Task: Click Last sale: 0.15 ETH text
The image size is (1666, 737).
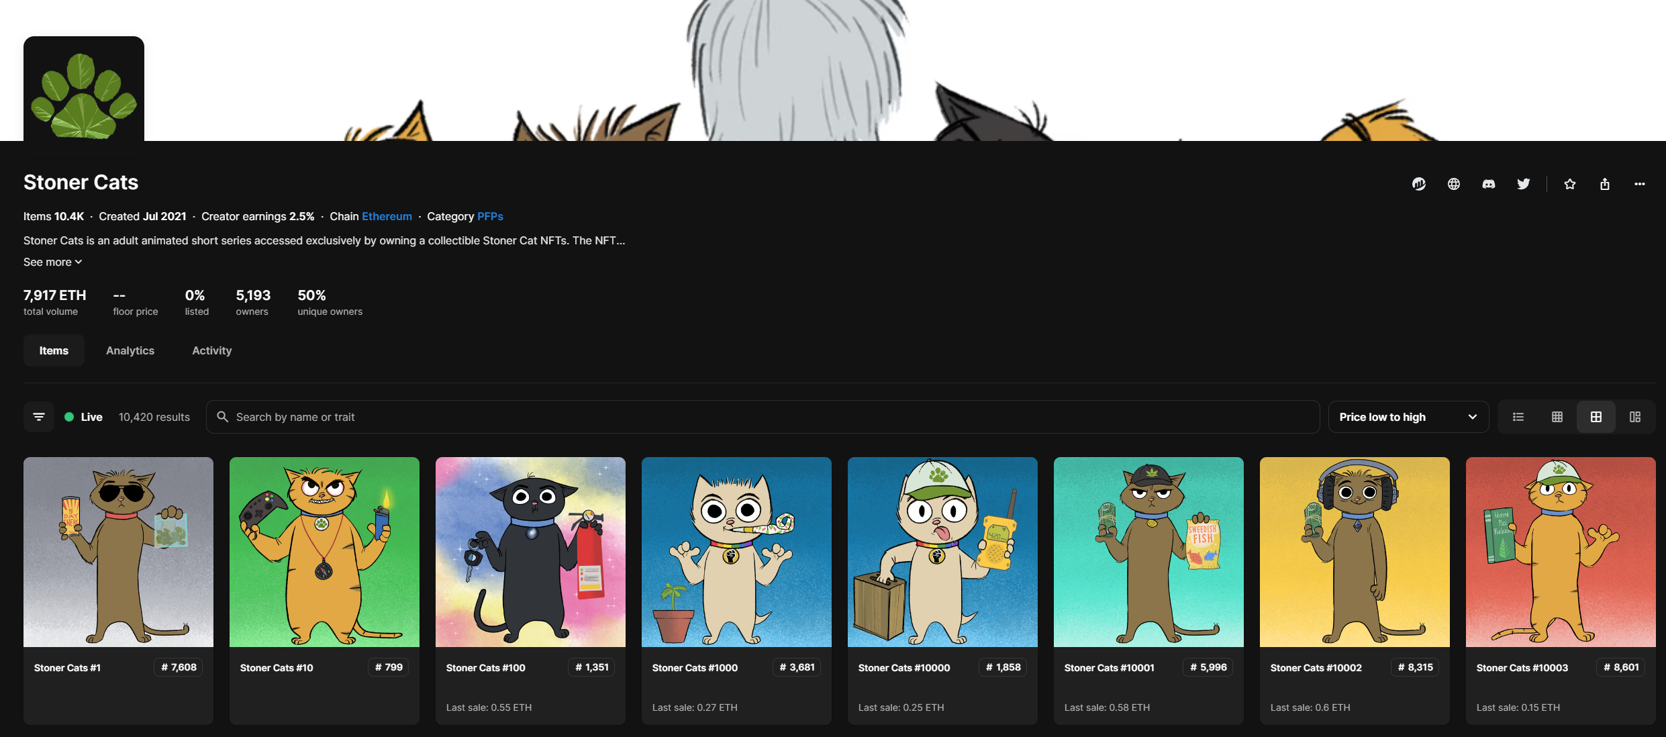Action: [x=1518, y=707]
